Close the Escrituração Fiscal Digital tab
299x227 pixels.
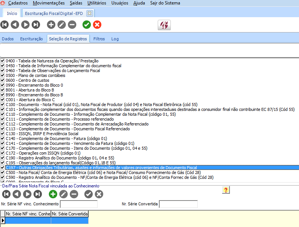(x=89, y=13)
